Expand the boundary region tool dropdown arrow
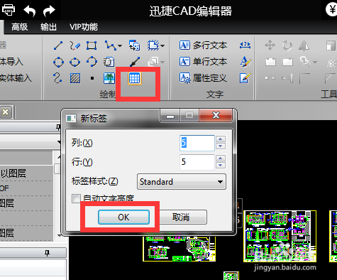The height and width of the screenshot is (280, 337). (x=162, y=45)
